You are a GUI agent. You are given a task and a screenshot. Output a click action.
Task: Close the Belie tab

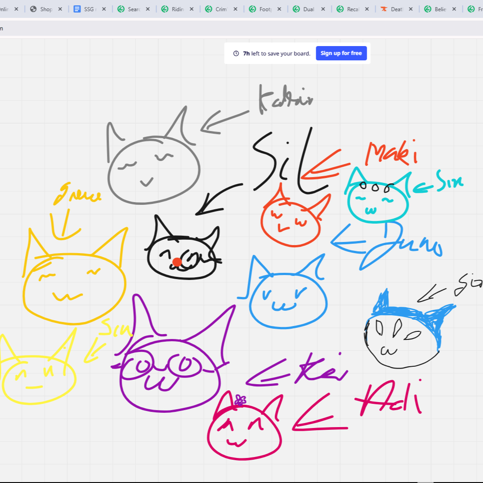click(x=454, y=9)
